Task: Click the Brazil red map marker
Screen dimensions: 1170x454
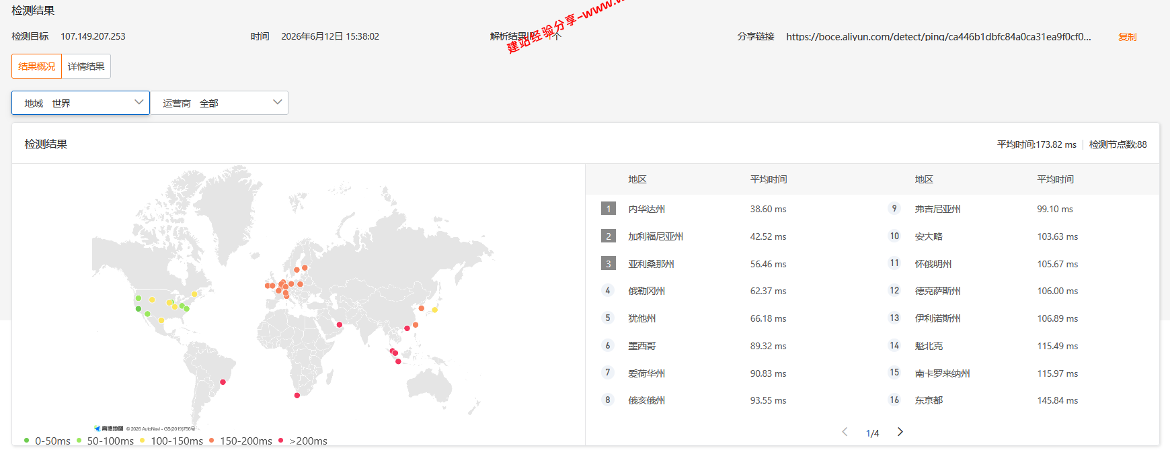Action: click(x=223, y=382)
